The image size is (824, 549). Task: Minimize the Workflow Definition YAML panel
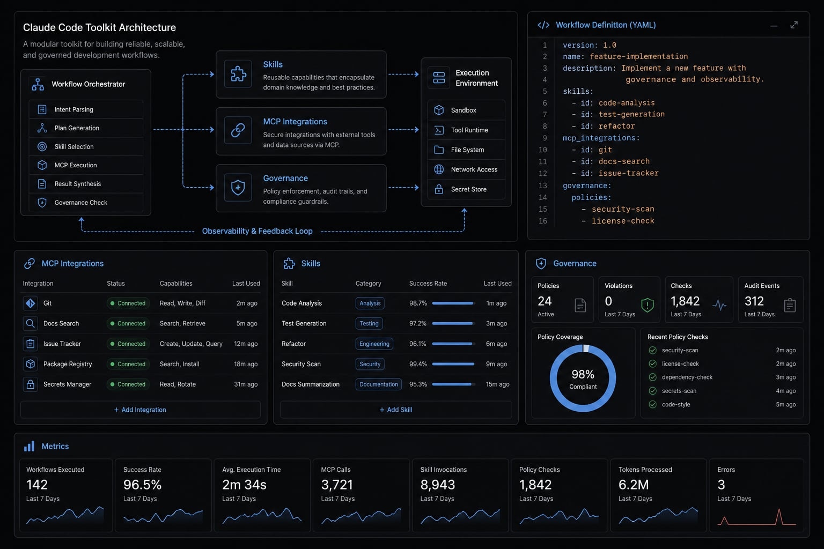click(774, 26)
